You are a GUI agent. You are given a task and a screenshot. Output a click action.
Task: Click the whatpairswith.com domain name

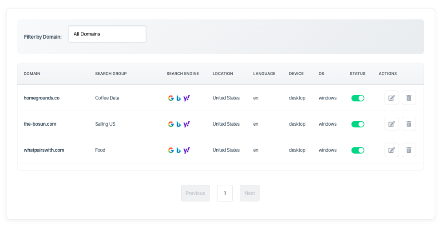coord(44,150)
